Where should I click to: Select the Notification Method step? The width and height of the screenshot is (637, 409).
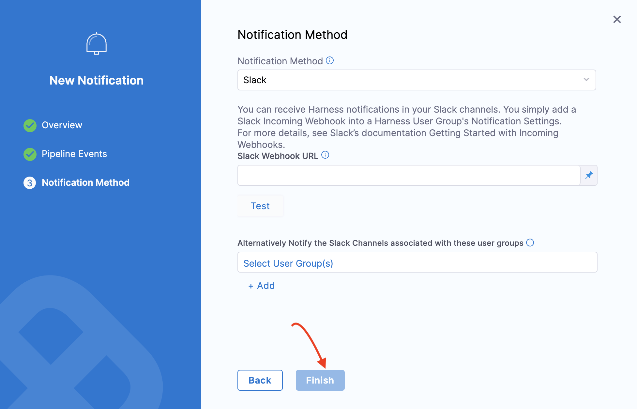click(85, 182)
